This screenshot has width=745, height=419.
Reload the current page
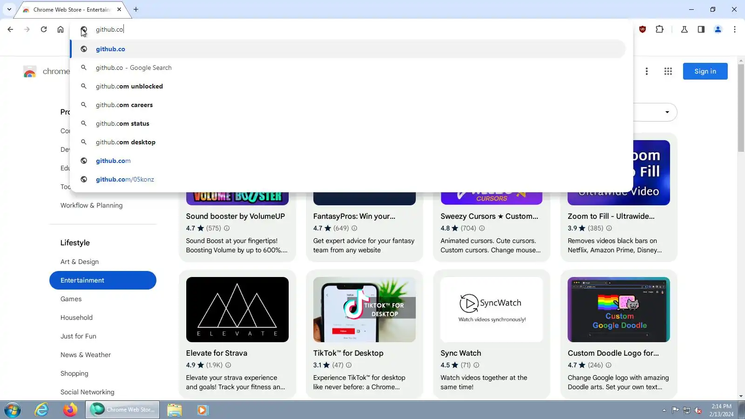click(x=44, y=29)
